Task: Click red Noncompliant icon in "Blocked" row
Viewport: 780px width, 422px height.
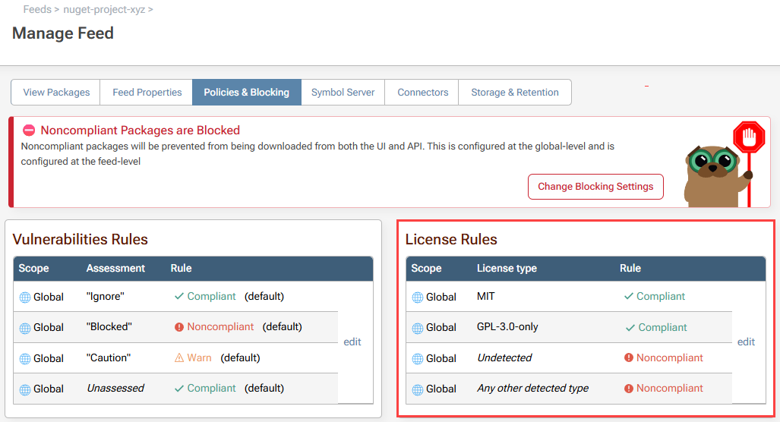Action: click(x=179, y=327)
